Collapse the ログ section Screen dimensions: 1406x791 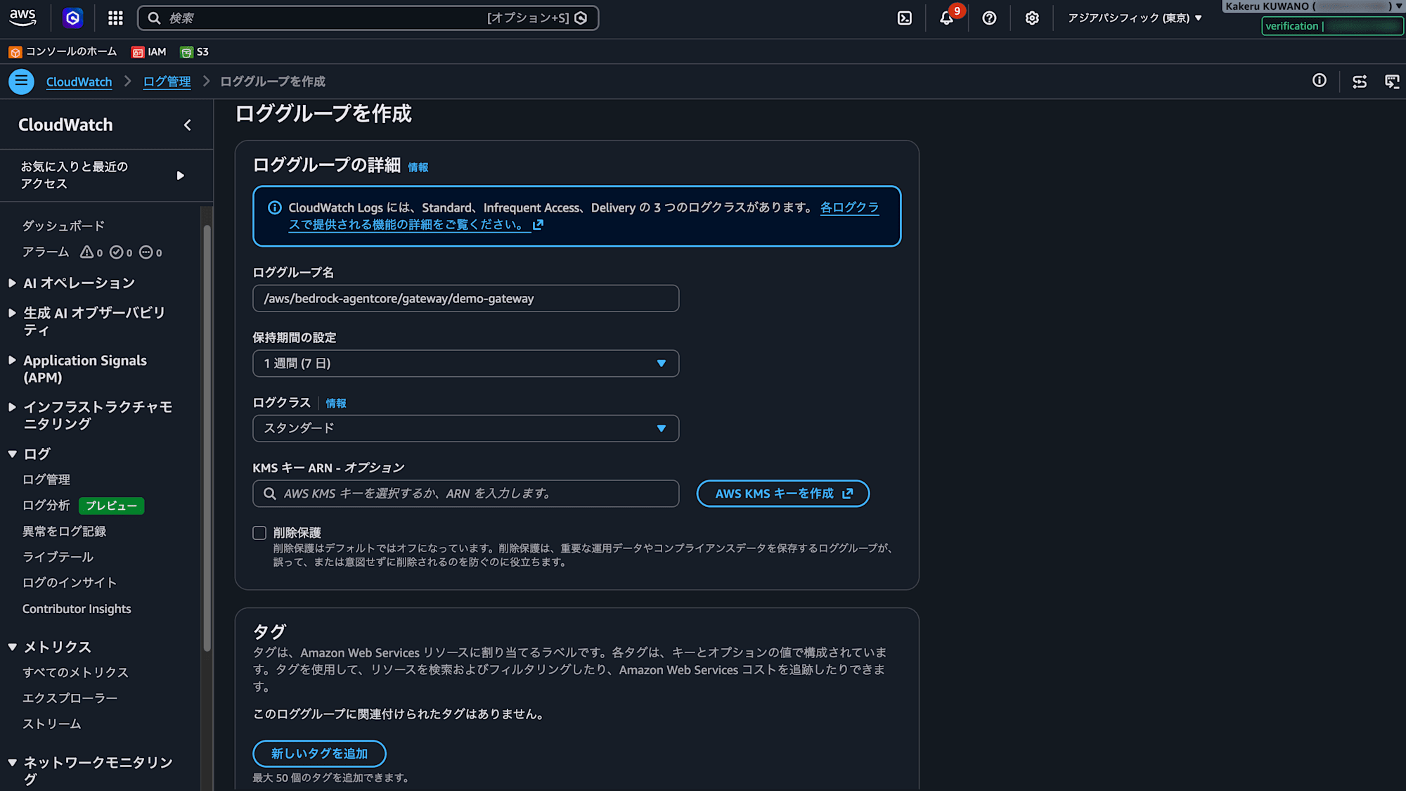pyautogui.click(x=12, y=454)
